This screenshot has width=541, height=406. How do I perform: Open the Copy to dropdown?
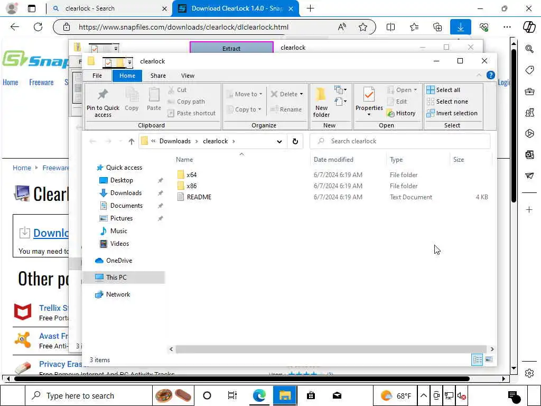click(244, 109)
